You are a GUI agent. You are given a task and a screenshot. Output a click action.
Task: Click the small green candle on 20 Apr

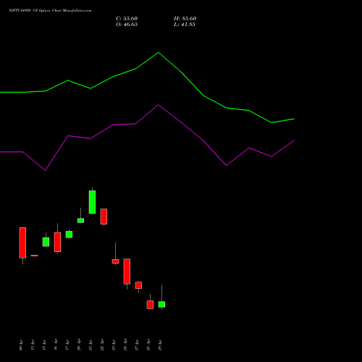click(80, 220)
